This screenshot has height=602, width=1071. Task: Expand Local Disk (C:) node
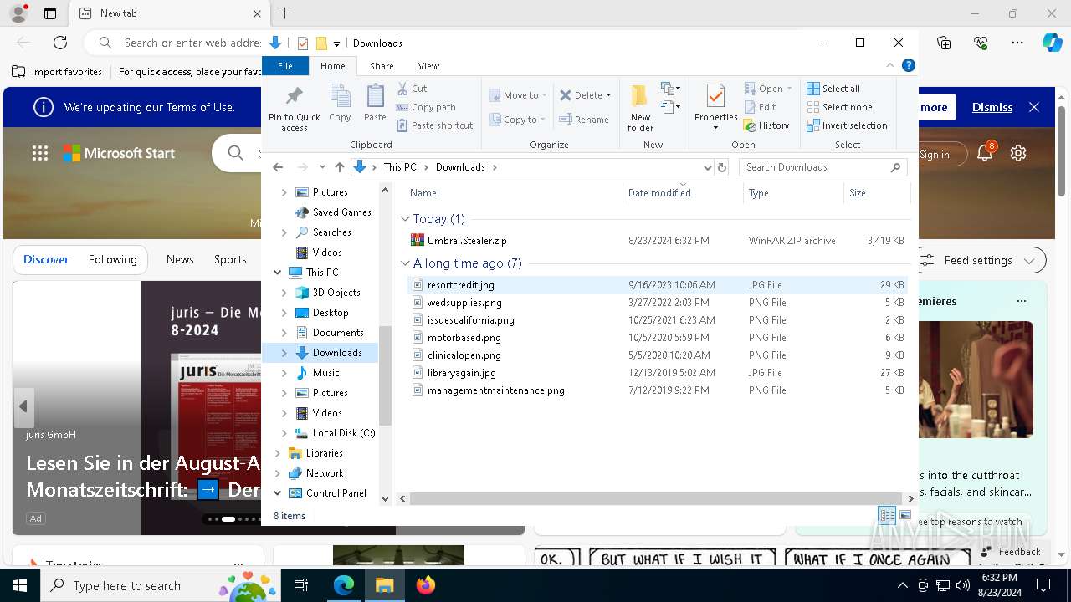[x=284, y=433]
